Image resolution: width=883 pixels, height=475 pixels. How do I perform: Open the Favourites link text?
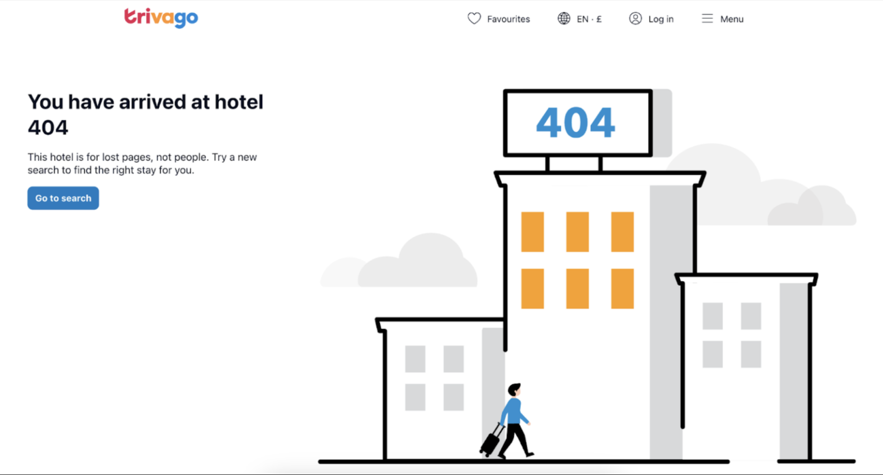click(x=509, y=19)
